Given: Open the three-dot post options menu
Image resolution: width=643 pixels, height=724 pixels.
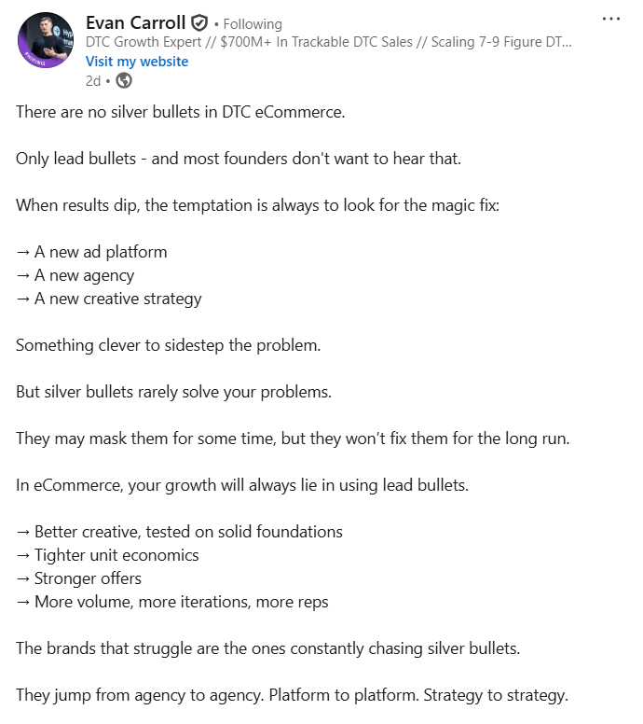Looking at the screenshot, I should pos(610,19).
